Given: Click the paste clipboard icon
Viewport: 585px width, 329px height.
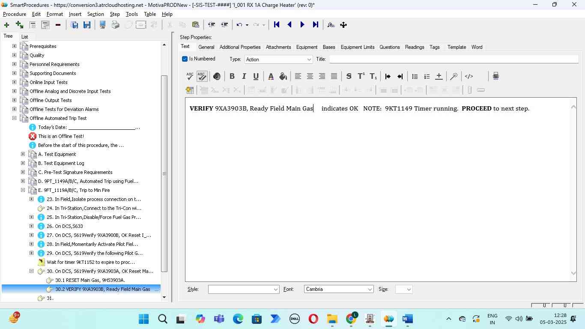Looking at the screenshot, I should click(195, 25).
